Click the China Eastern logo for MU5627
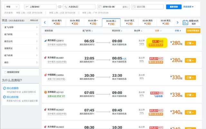The height and width of the screenshot is (129, 206). tap(45, 110)
